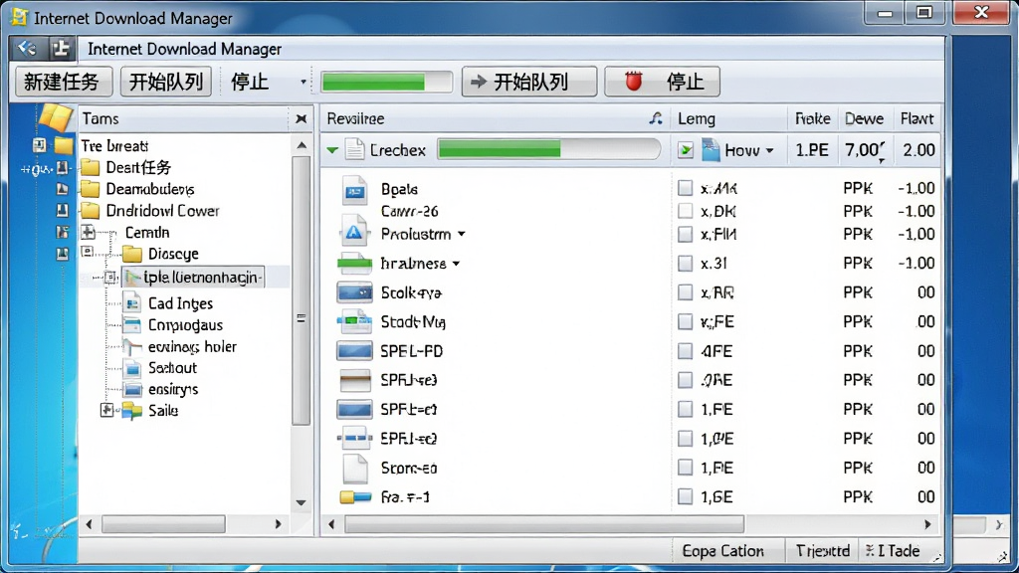Click the Dewe column header

[864, 119]
